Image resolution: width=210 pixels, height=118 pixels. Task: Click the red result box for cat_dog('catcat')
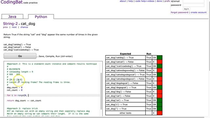tap(160, 62)
